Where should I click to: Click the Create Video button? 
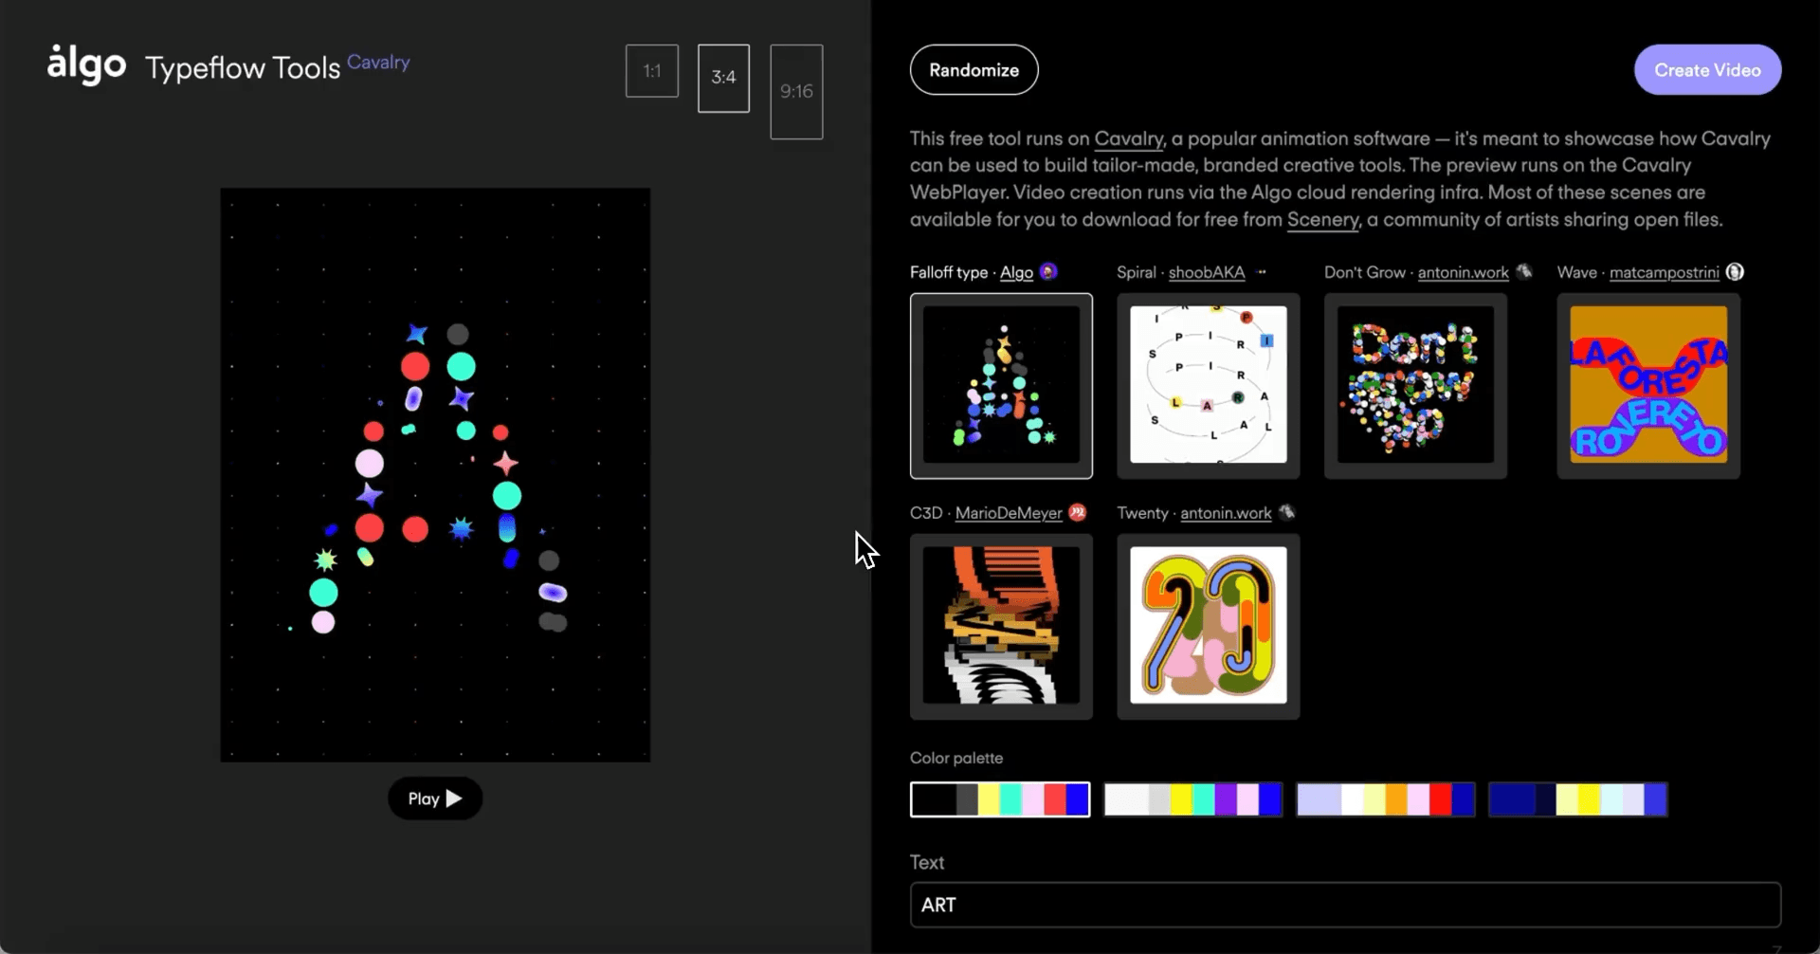pyautogui.click(x=1707, y=70)
